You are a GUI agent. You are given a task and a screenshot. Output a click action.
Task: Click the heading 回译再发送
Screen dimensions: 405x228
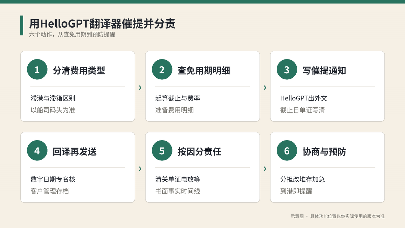pos(75,151)
